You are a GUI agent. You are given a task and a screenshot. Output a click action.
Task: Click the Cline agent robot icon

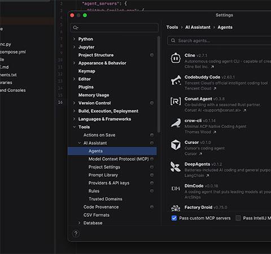tap(176, 58)
